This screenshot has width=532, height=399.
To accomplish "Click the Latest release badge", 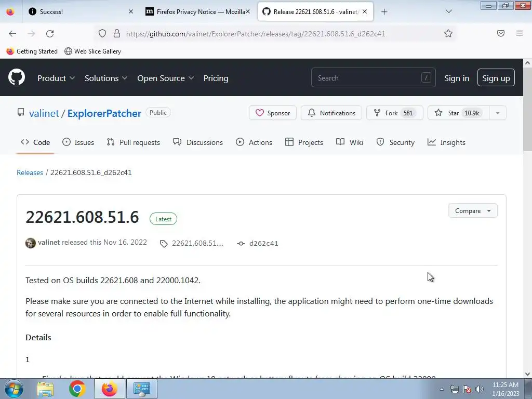I will [163, 219].
